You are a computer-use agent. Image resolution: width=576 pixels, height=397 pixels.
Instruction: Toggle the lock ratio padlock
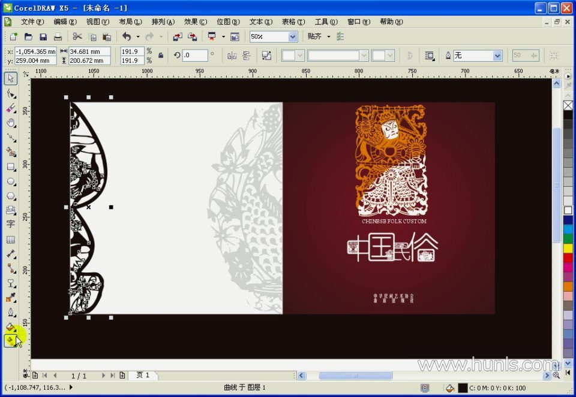[160, 56]
